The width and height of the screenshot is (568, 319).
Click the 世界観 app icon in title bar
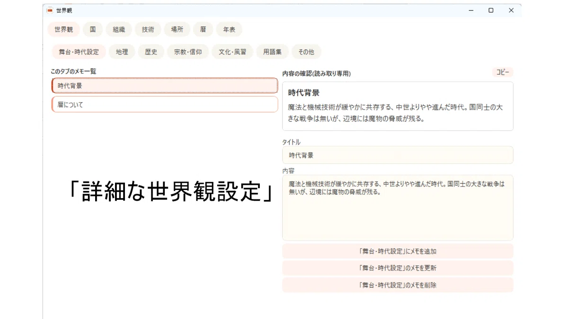point(50,10)
